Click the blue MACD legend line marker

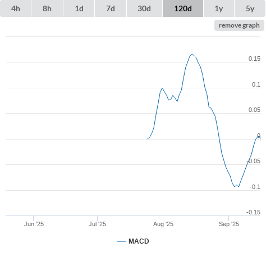coord(121,241)
